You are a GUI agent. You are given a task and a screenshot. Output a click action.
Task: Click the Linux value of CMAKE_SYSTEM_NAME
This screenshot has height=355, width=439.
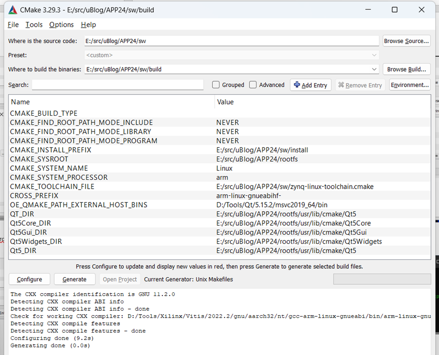click(x=224, y=168)
